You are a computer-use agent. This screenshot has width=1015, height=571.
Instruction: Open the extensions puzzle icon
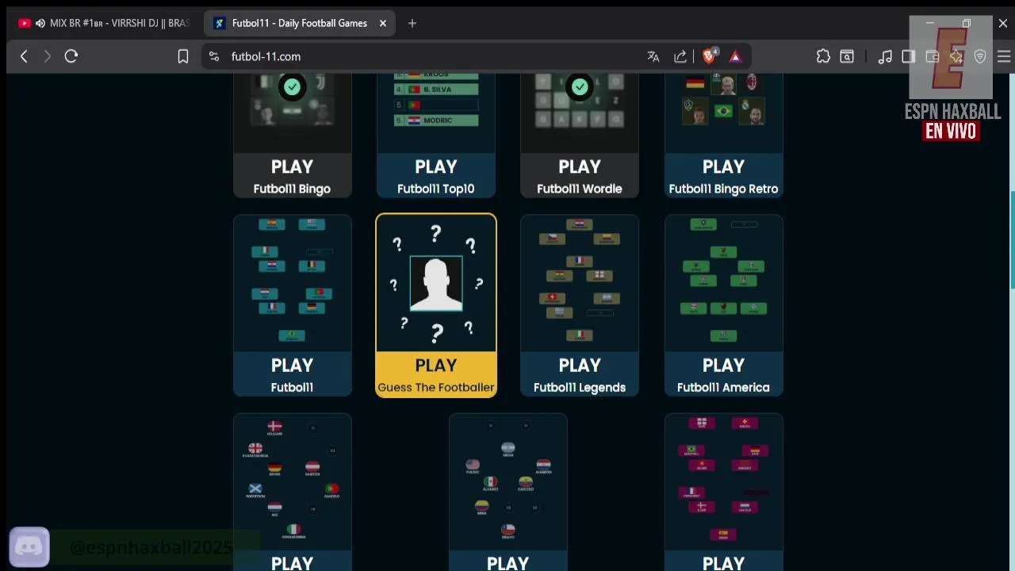click(823, 56)
